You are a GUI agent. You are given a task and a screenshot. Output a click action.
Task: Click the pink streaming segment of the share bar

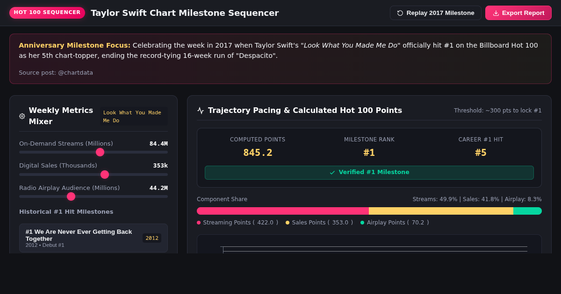point(283,211)
